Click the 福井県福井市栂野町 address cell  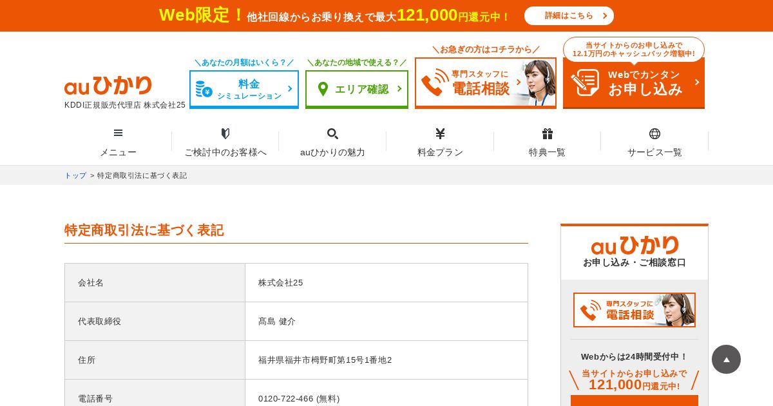coord(386,360)
